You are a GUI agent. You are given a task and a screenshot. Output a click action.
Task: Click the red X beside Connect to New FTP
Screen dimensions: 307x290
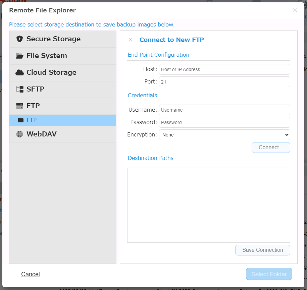[x=131, y=40]
